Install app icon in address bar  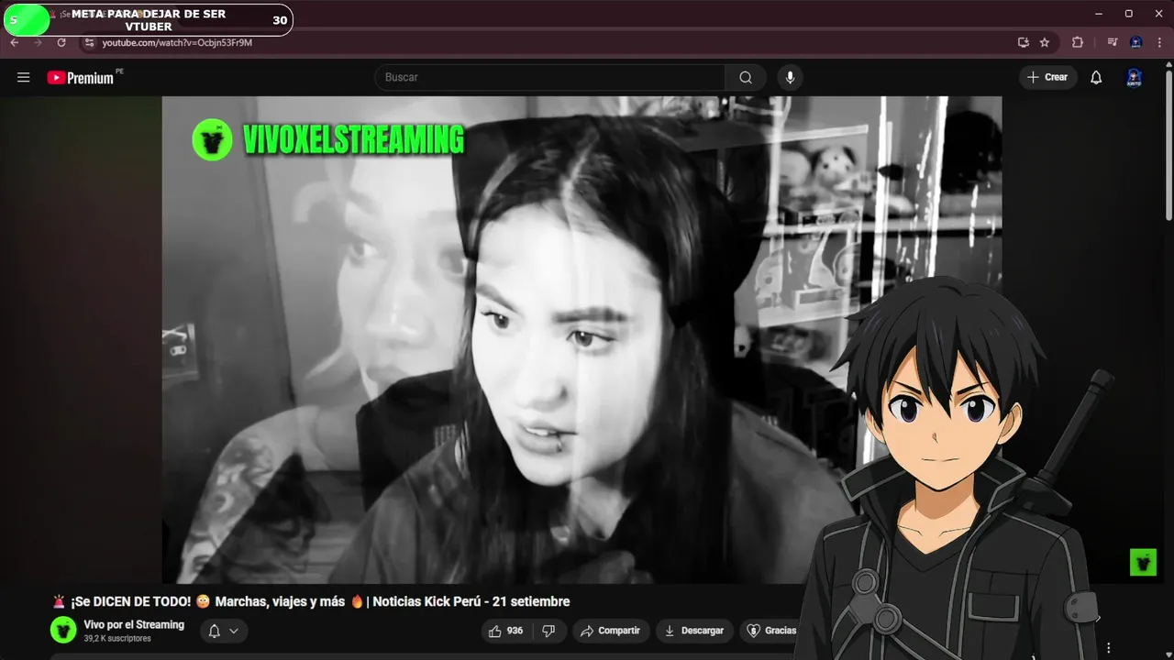pyautogui.click(x=1024, y=42)
